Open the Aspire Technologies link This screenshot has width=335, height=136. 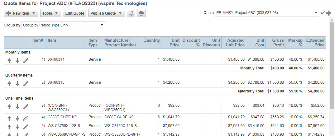click(122, 4)
